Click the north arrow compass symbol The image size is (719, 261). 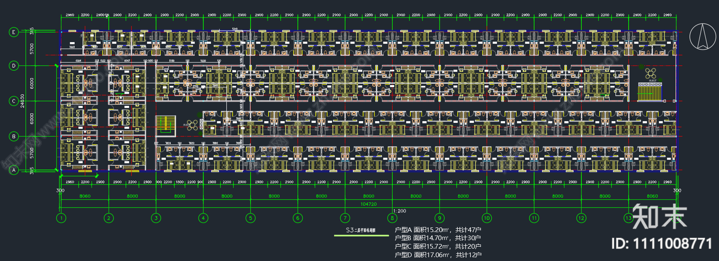click(x=703, y=37)
